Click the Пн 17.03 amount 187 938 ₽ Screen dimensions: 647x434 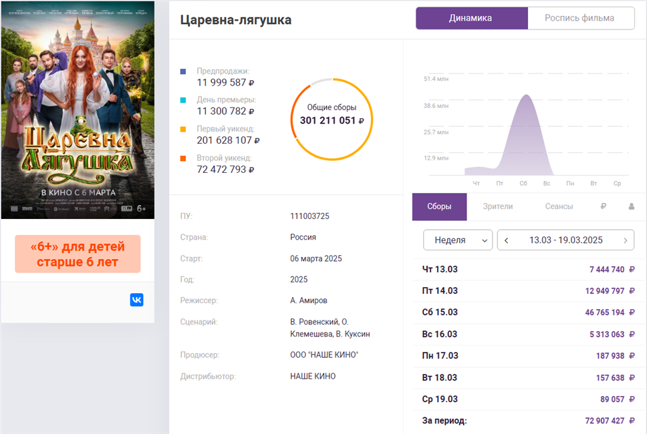click(615, 356)
